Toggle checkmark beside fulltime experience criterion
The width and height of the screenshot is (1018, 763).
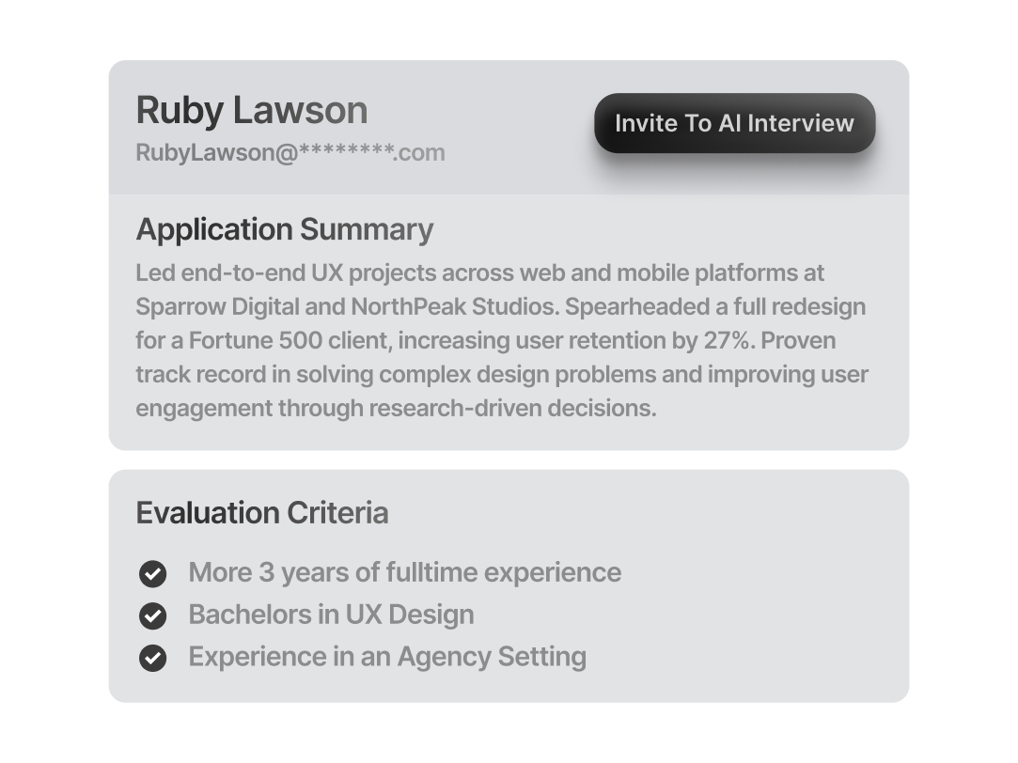pos(152,573)
